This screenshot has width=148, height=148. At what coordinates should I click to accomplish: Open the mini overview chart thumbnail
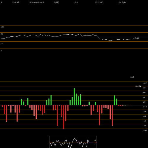coord(73,142)
